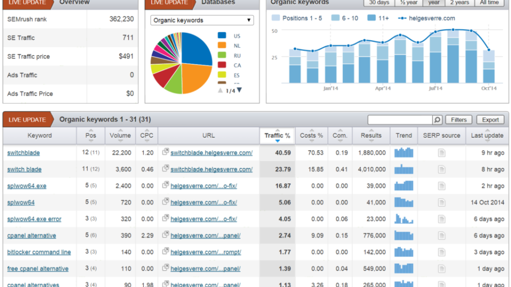View SERP source for splwow64.exe error keyword
The image size is (511, 287).
click(442, 219)
